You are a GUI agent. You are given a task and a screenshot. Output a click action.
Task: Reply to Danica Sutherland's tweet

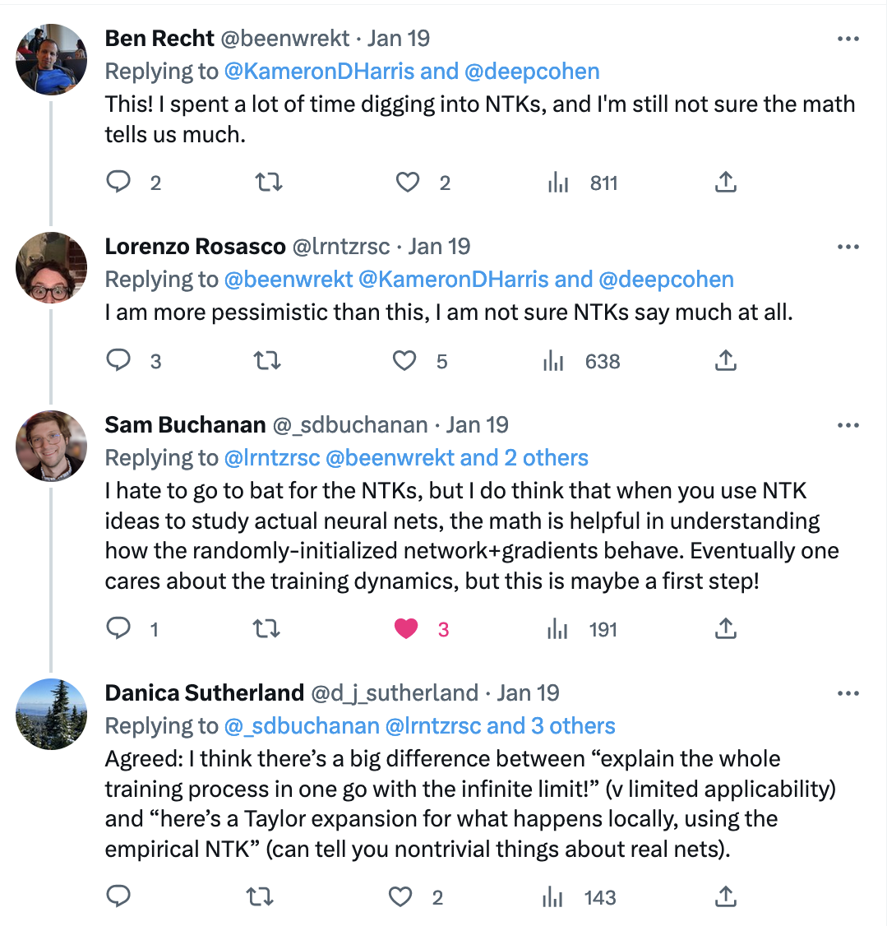tap(119, 897)
